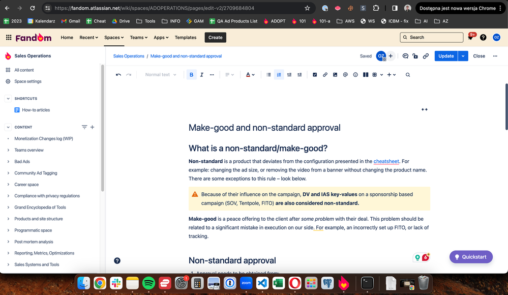Viewport: 508px width, 295px height.
Task: Open Space settings
Action: point(28,81)
